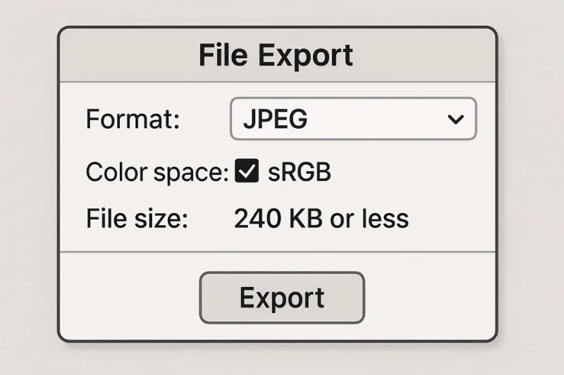Screen dimensions: 564x375
Task: Select the JPEG text in the combo box
Action: (275, 119)
